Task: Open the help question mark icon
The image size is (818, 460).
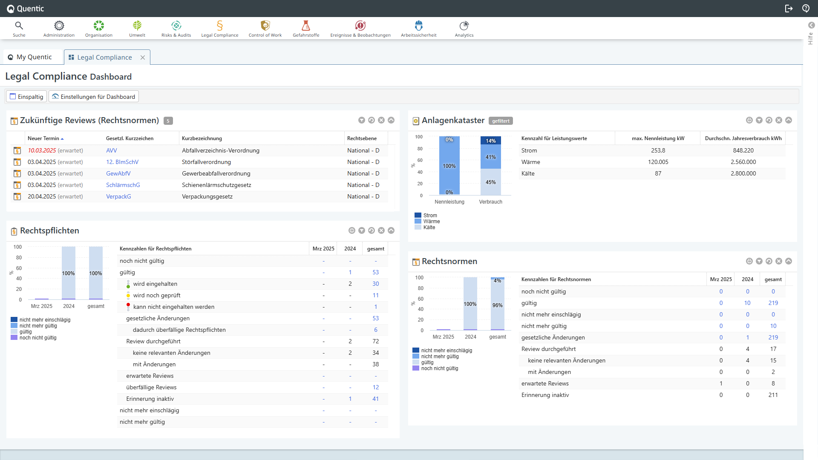Action: (x=806, y=9)
